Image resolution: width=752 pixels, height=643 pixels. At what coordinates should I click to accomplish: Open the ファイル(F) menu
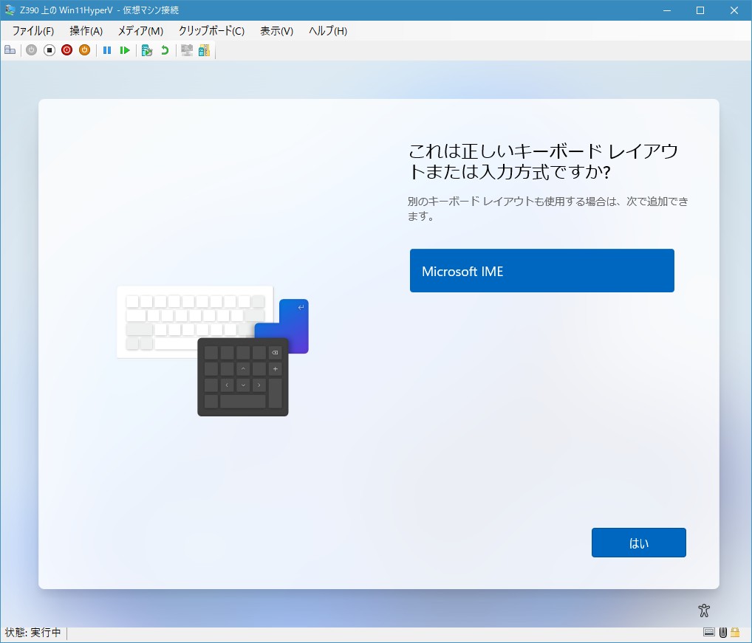(33, 31)
